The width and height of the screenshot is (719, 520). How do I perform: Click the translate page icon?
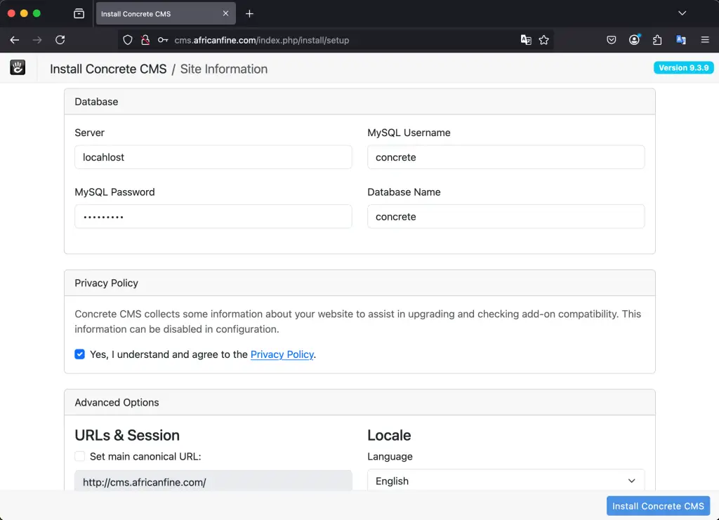(x=526, y=40)
